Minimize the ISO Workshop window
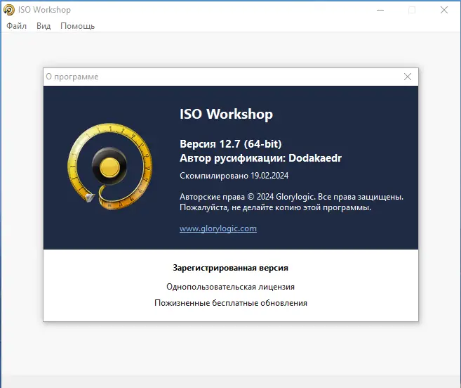 click(x=380, y=10)
